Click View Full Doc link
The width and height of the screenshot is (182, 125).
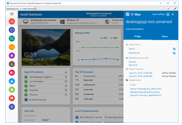pos(159,14)
